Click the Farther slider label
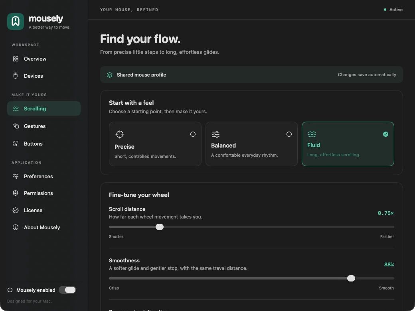This screenshot has height=311, width=415. coord(387,237)
